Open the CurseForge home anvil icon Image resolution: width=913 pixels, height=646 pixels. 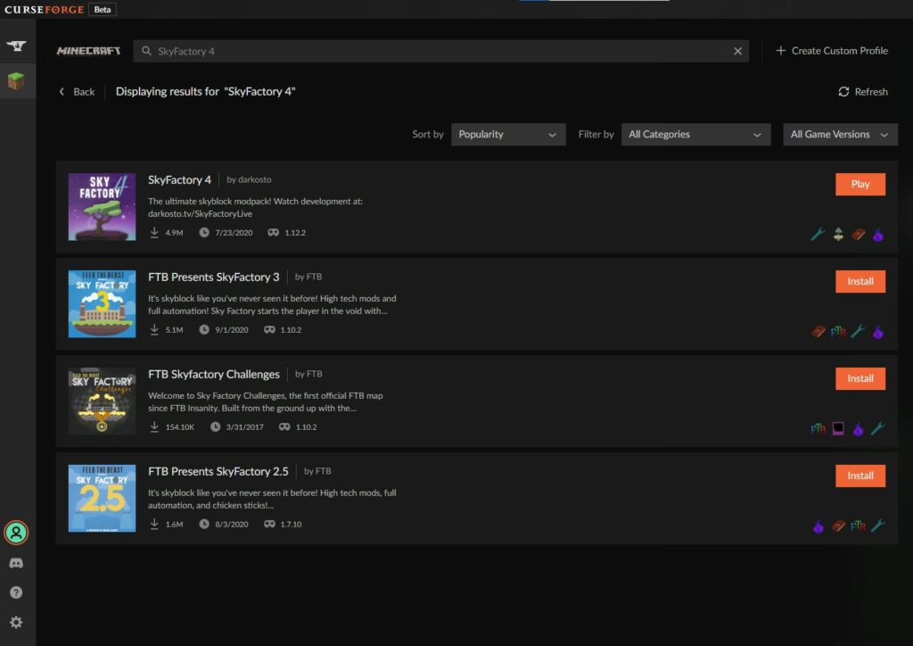click(16, 46)
